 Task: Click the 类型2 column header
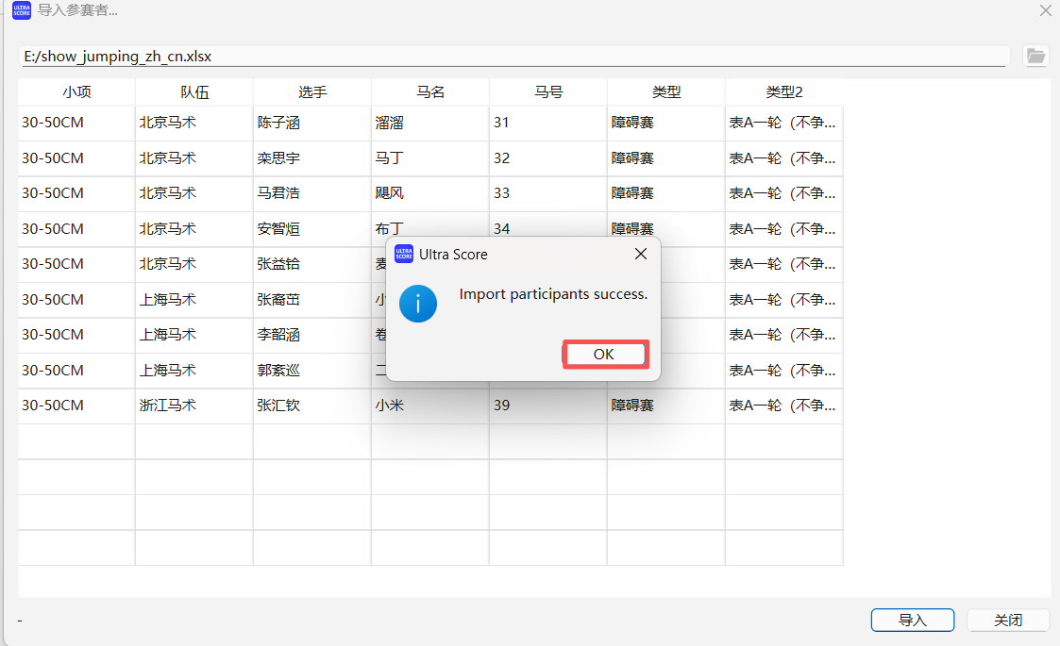(x=783, y=91)
